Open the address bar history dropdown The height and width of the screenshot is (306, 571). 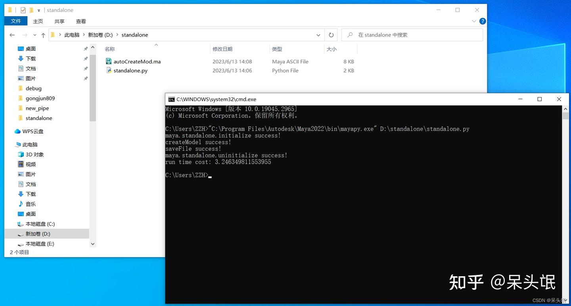pos(318,35)
